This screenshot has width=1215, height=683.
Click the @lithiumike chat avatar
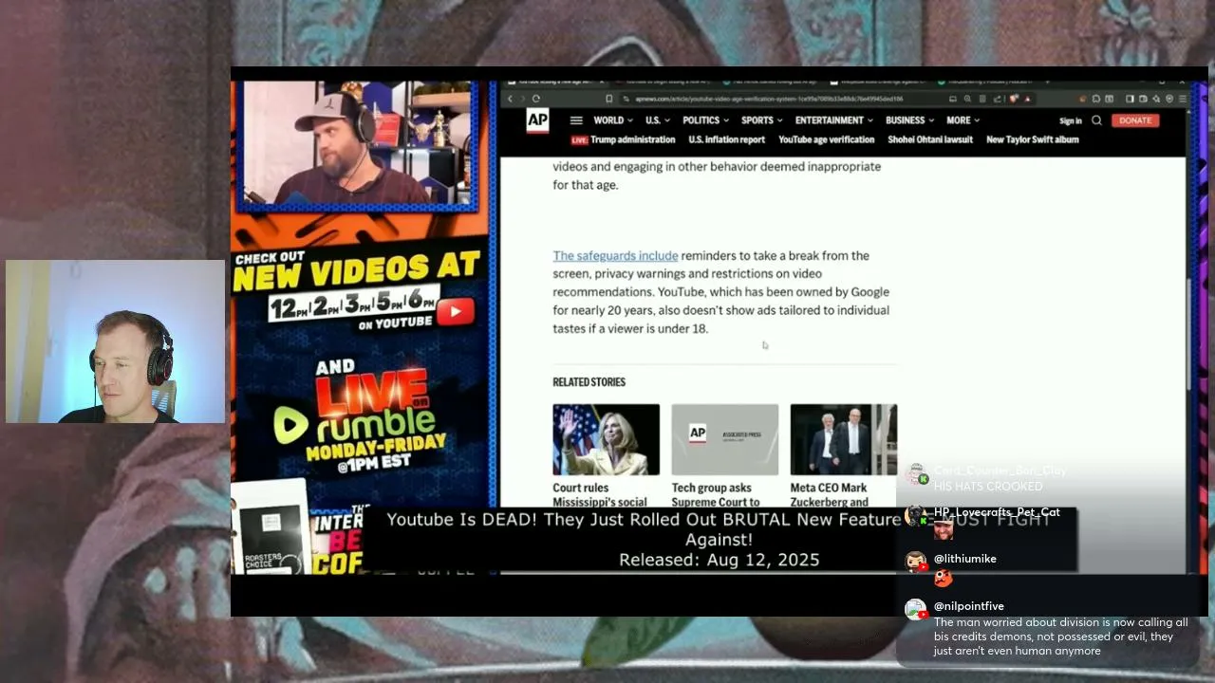[916, 563]
